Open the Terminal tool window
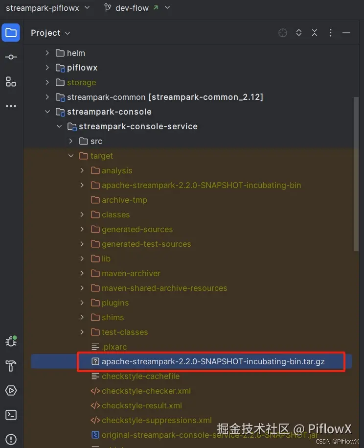364x448 pixels. pos(11,415)
